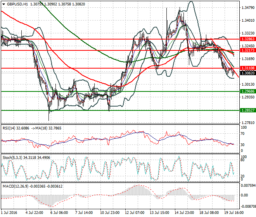
Task: Click the ->MA(18) 32.7865 RSI average label
Action: click(x=47, y=128)
